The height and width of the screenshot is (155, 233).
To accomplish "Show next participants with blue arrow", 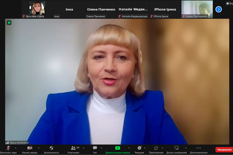I will point(219,9).
